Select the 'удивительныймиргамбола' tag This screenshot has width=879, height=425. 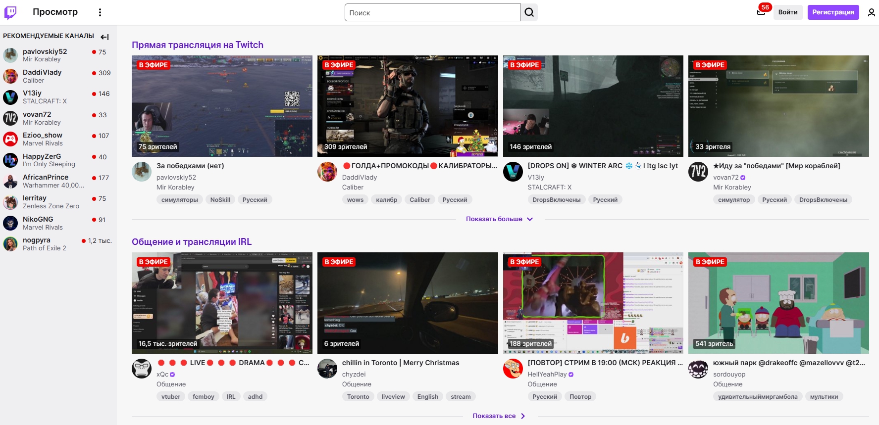(x=758, y=397)
